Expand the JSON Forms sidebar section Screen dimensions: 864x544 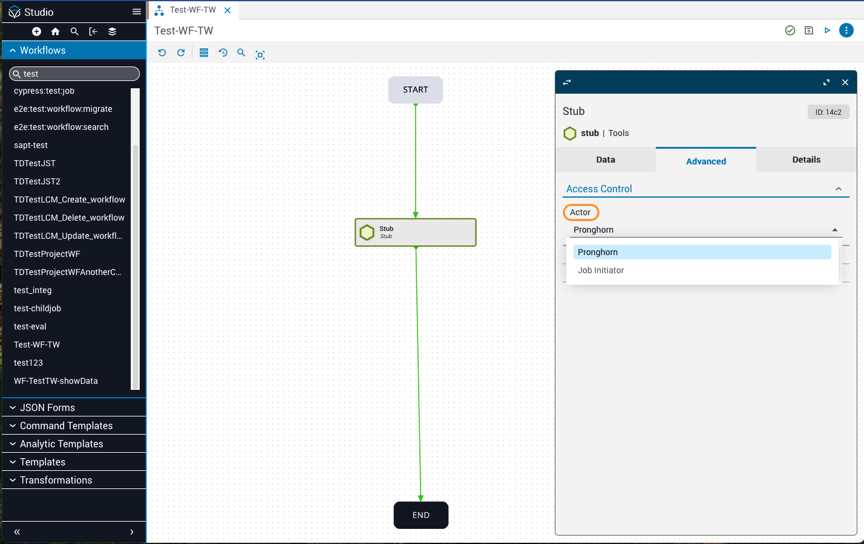click(x=47, y=407)
